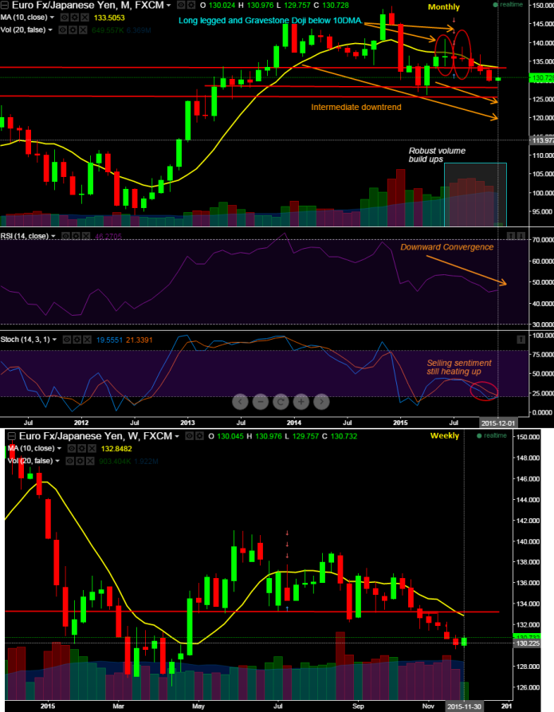Hide the weekly Vol (20, false) indicator
The height and width of the screenshot is (712, 554).
70,461
